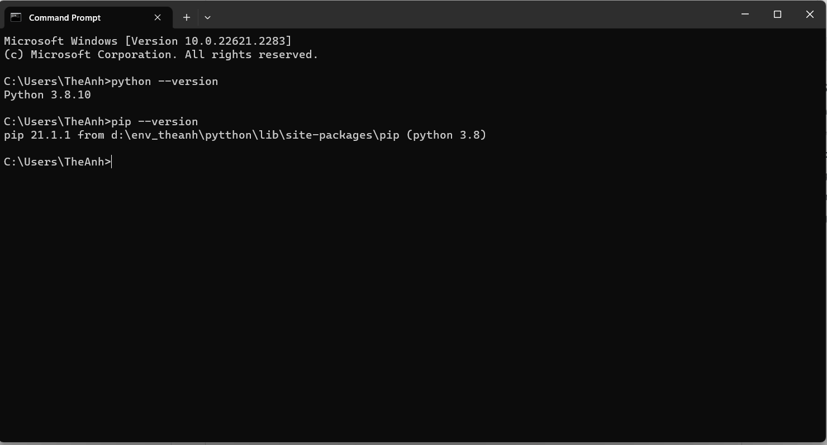This screenshot has height=445, width=827.
Task: Click the 'Python 3.8.10' output line
Action: click(47, 95)
